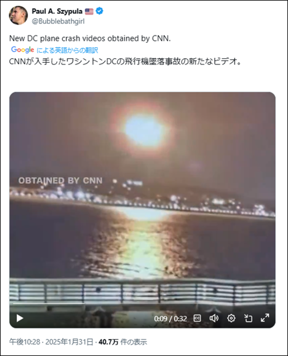The image size is (288, 356).
Task: Expand the video to fullscreen
Action: (x=265, y=318)
